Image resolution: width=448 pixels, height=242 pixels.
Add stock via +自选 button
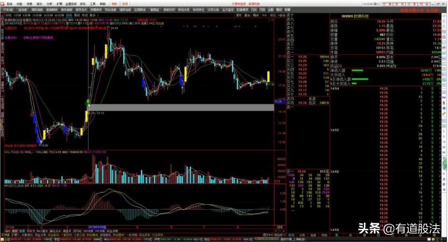(281, 15)
